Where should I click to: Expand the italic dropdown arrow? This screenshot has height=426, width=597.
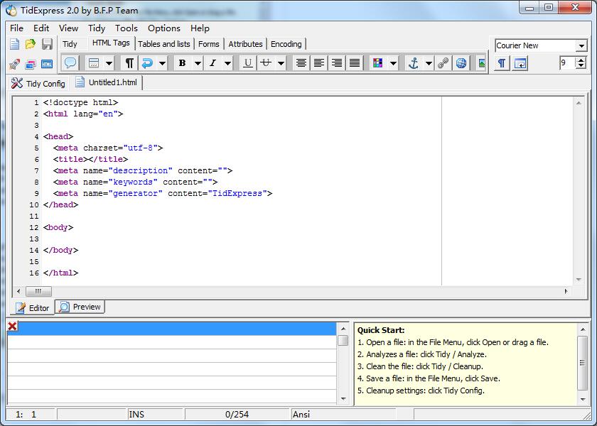click(227, 62)
